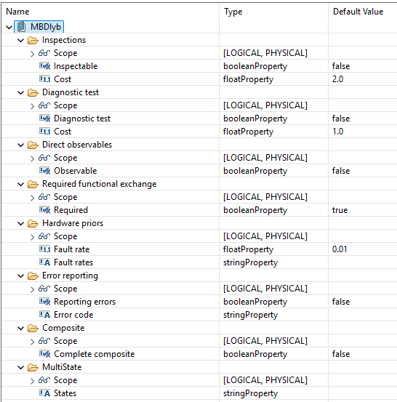Expand Scope under Diagnostic test folder
The image size is (397, 402).
click(x=32, y=106)
